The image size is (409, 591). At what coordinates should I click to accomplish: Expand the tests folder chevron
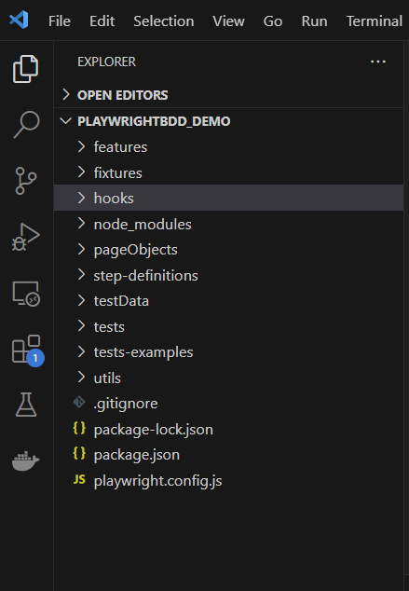[x=81, y=326]
